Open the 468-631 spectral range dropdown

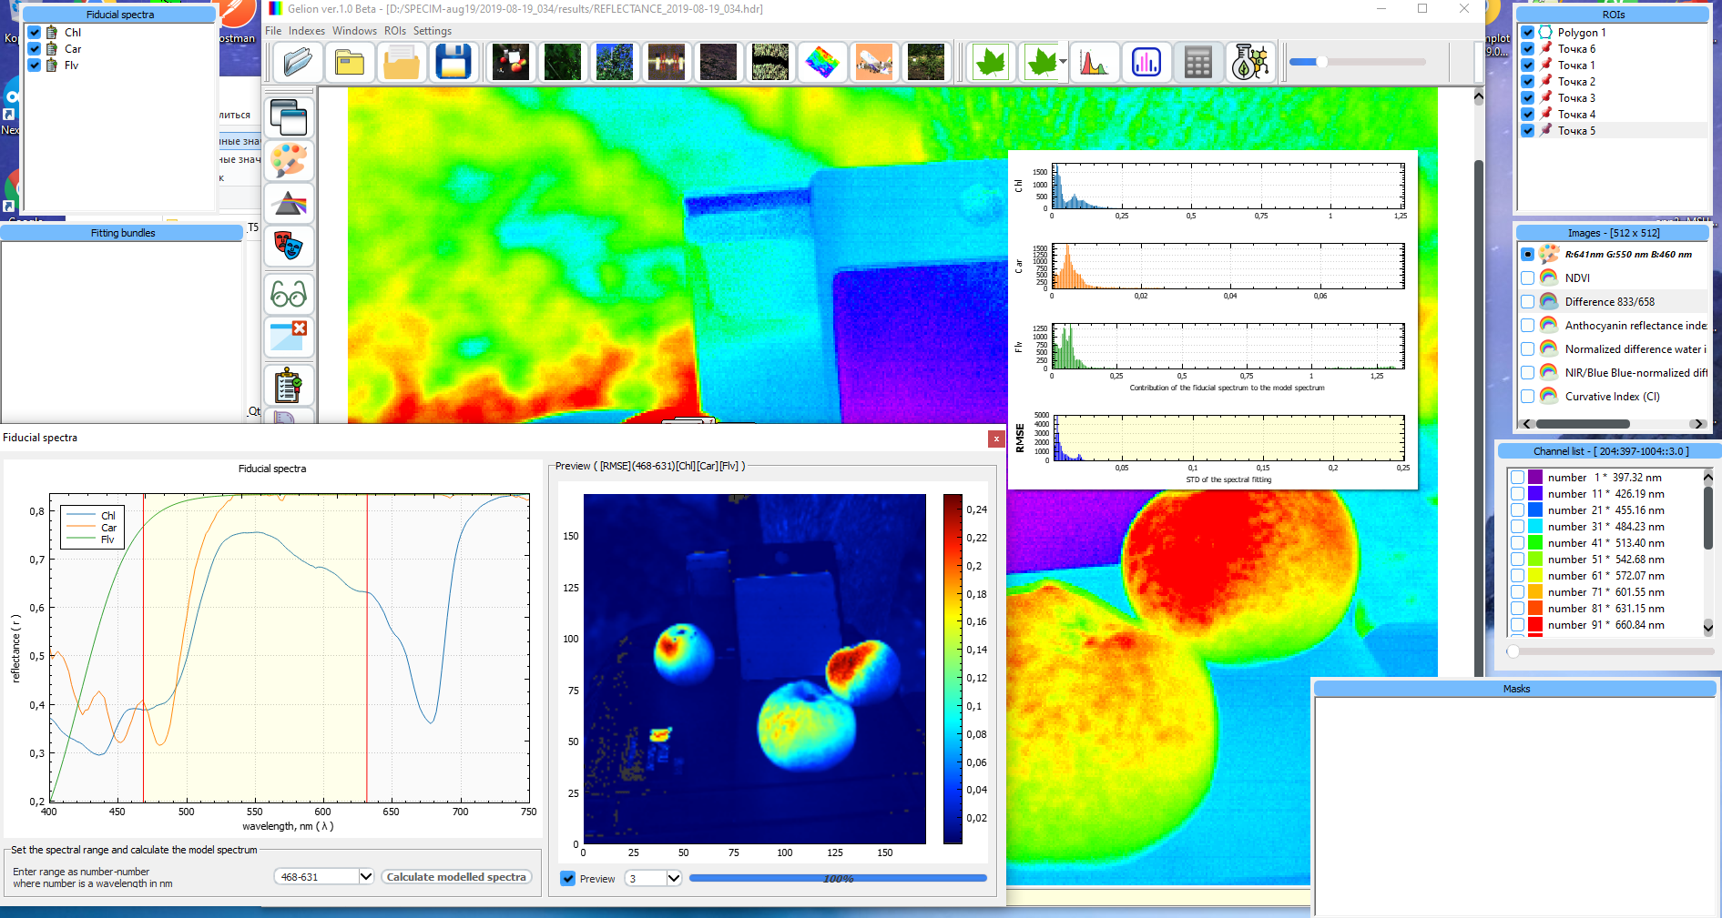pyautogui.click(x=365, y=877)
